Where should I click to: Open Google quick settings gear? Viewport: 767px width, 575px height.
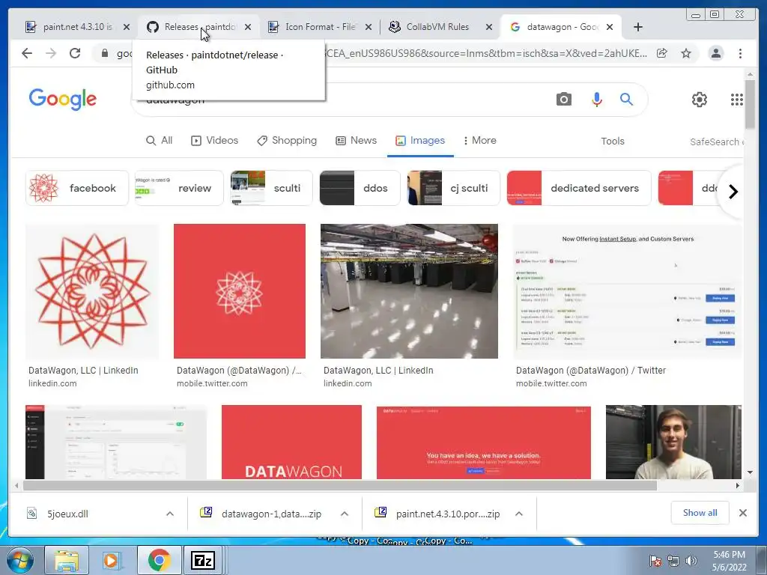(x=699, y=100)
